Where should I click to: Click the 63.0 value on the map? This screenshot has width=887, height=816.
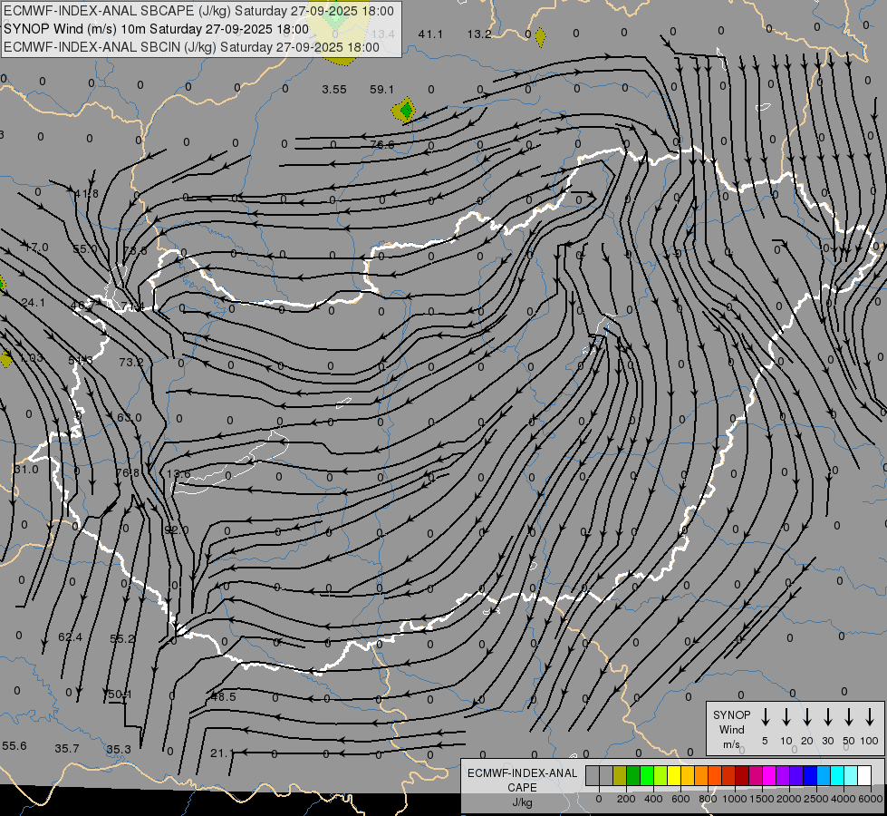(130, 418)
